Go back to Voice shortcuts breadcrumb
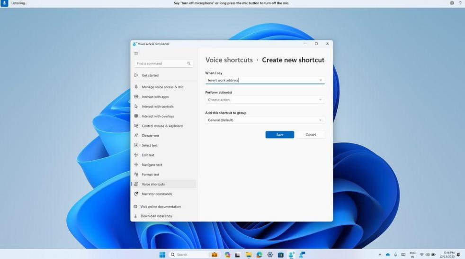Screen dimensions: 465x259 pos(229,60)
